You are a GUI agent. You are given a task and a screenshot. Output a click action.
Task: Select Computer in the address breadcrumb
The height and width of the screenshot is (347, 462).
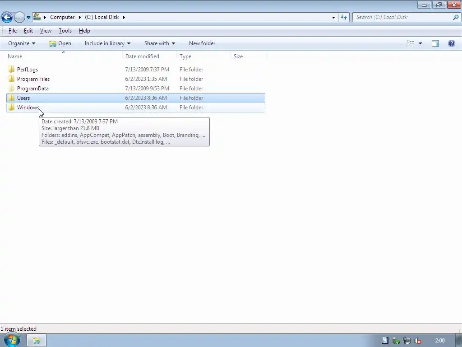click(62, 17)
